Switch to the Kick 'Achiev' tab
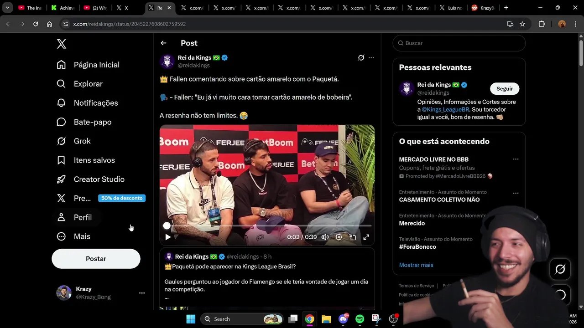Screen dimensions: 584x328 [63, 8]
